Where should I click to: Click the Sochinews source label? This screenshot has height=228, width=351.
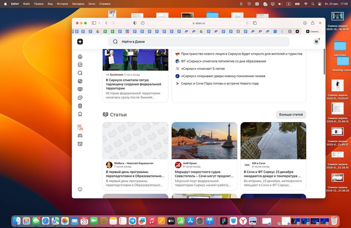116,75
